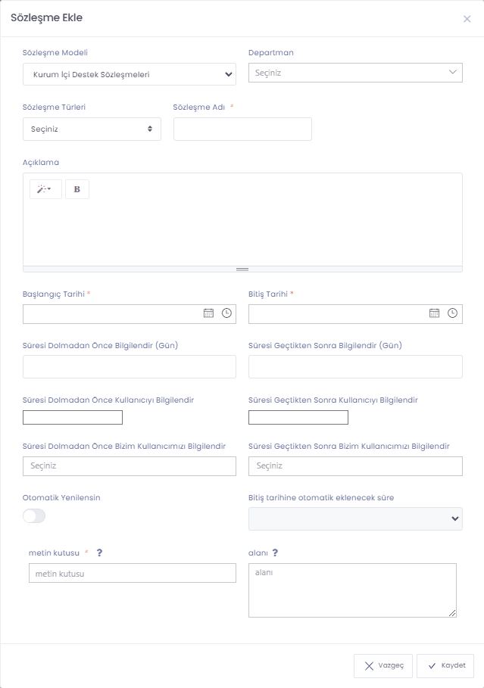Click the Açıklama editor resize handle bar
Viewport: 484px width, 688px height.
coord(242,269)
